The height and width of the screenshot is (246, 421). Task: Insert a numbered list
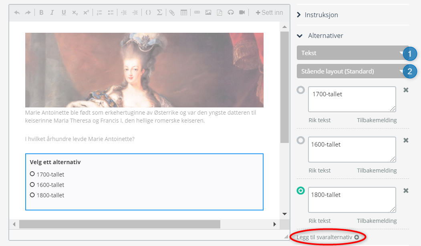(x=99, y=13)
